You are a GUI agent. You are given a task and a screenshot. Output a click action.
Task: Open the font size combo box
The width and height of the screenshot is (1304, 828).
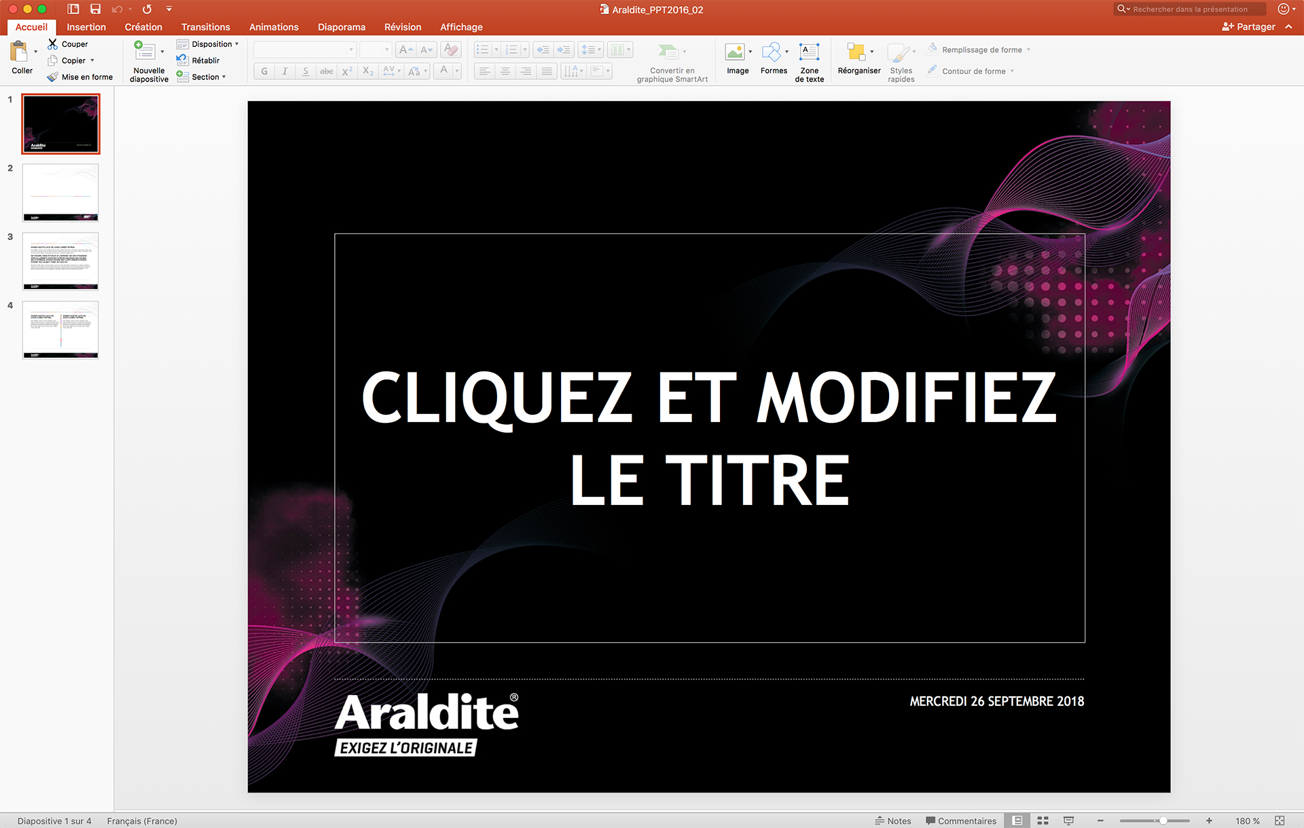[x=375, y=50]
